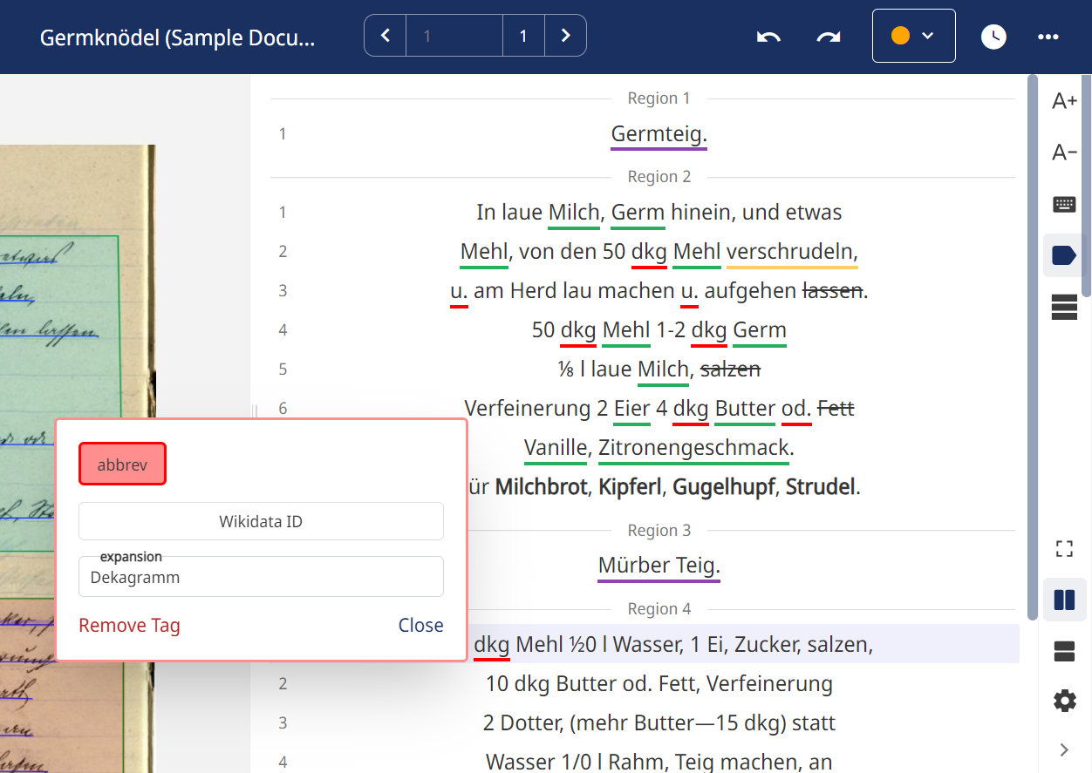Toggle the stacked layout view near bottom
Image resolution: width=1092 pixels, height=773 pixels.
click(1064, 650)
